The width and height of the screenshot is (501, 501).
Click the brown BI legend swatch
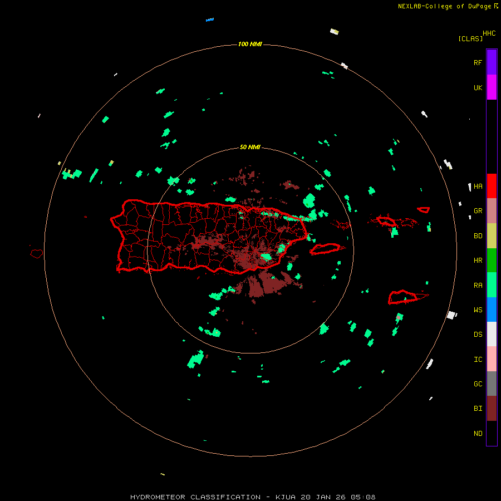pyautogui.click(x=492, y=409)
